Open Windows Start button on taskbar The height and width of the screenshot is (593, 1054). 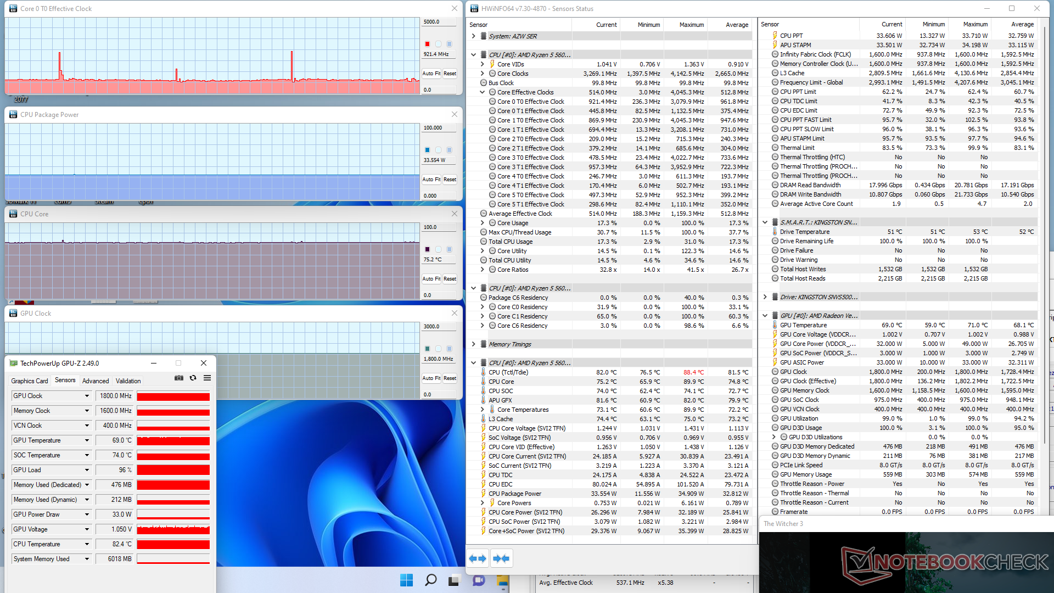(x=406, y=580)
